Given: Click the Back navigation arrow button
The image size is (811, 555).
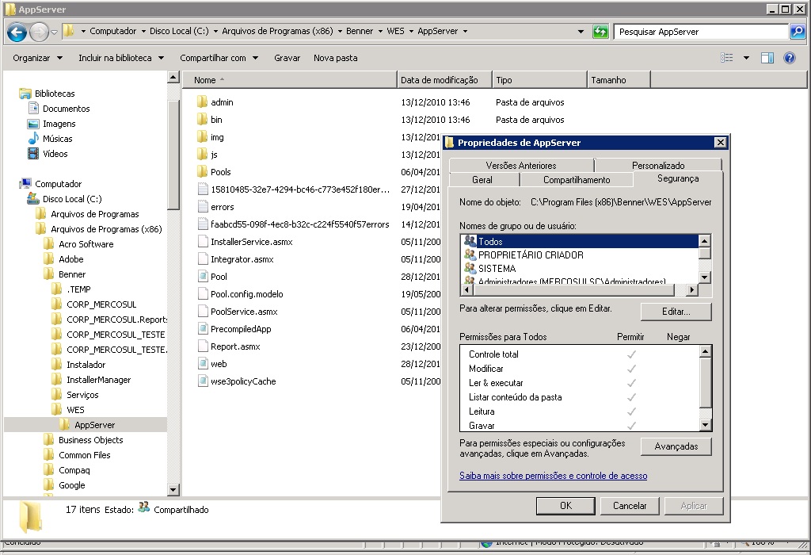Looking at the screenshot, I should coord(17,32).
